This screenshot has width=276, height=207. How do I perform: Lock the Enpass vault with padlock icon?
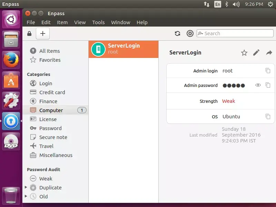29,33
